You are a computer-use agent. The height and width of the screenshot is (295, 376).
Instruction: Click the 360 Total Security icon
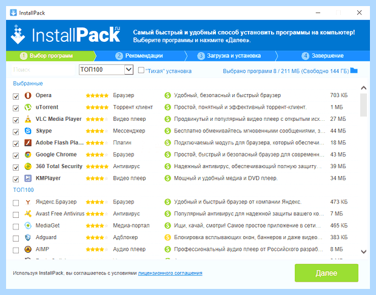(x=28, y=166)
